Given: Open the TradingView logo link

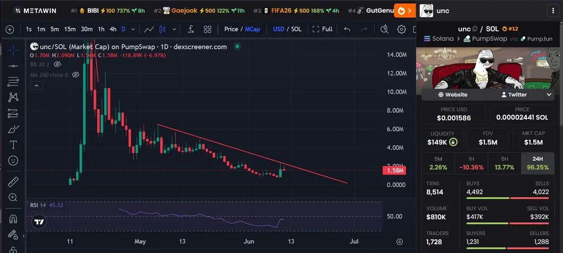Looking at the screenshot, I should coord(39,222).
